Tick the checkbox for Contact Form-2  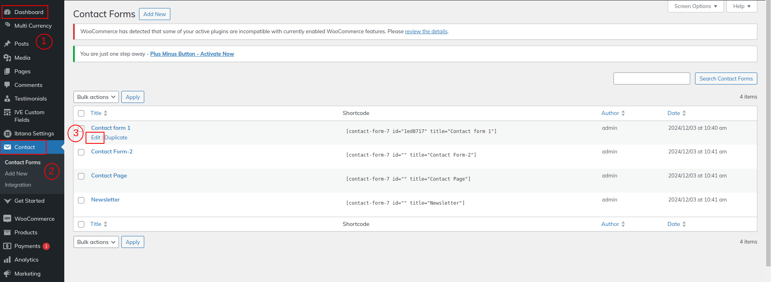(x=81, y=152)
